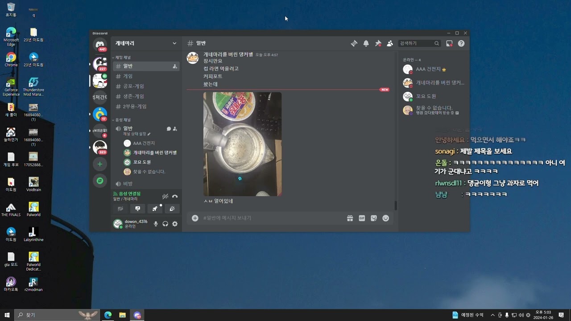
Task: Open the 게임 text channel
Action: click(x=146, y=76)
